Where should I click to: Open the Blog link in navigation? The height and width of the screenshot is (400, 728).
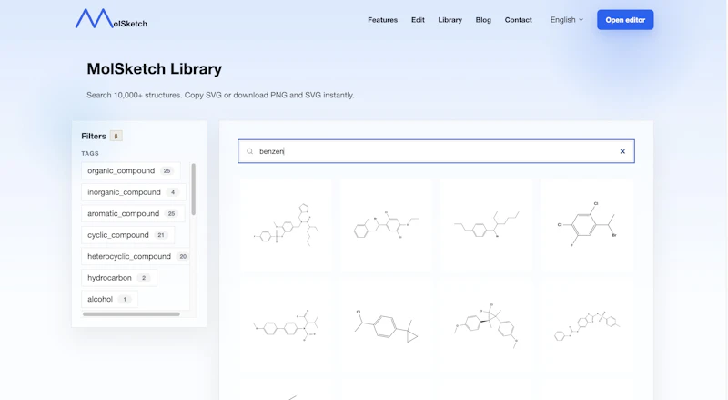(483, 20)
